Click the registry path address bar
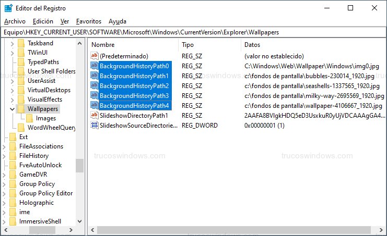Viewport: 387px width, 236px height. [x=193, y=32]
